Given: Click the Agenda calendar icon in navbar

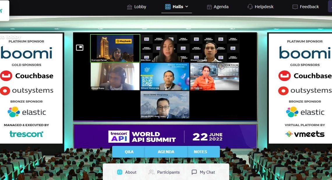Looking at the screenshot, I should [209, 7].
